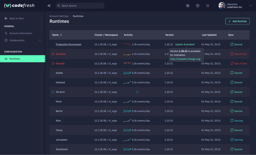The height and width of the screenshot is (155, 256).
Task: Click Update Available for Production Enviroment
Action: tap(185, 44)
